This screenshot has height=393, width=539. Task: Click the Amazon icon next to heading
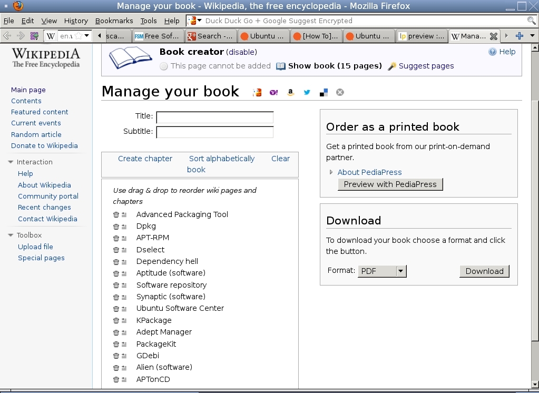click(290, 92)
